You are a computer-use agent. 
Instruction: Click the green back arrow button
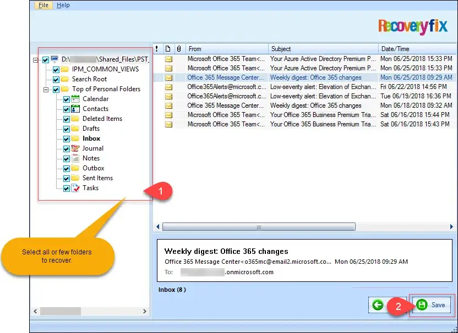coord(377,305)
